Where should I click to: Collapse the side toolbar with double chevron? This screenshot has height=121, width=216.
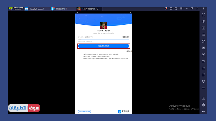point(203,8)
